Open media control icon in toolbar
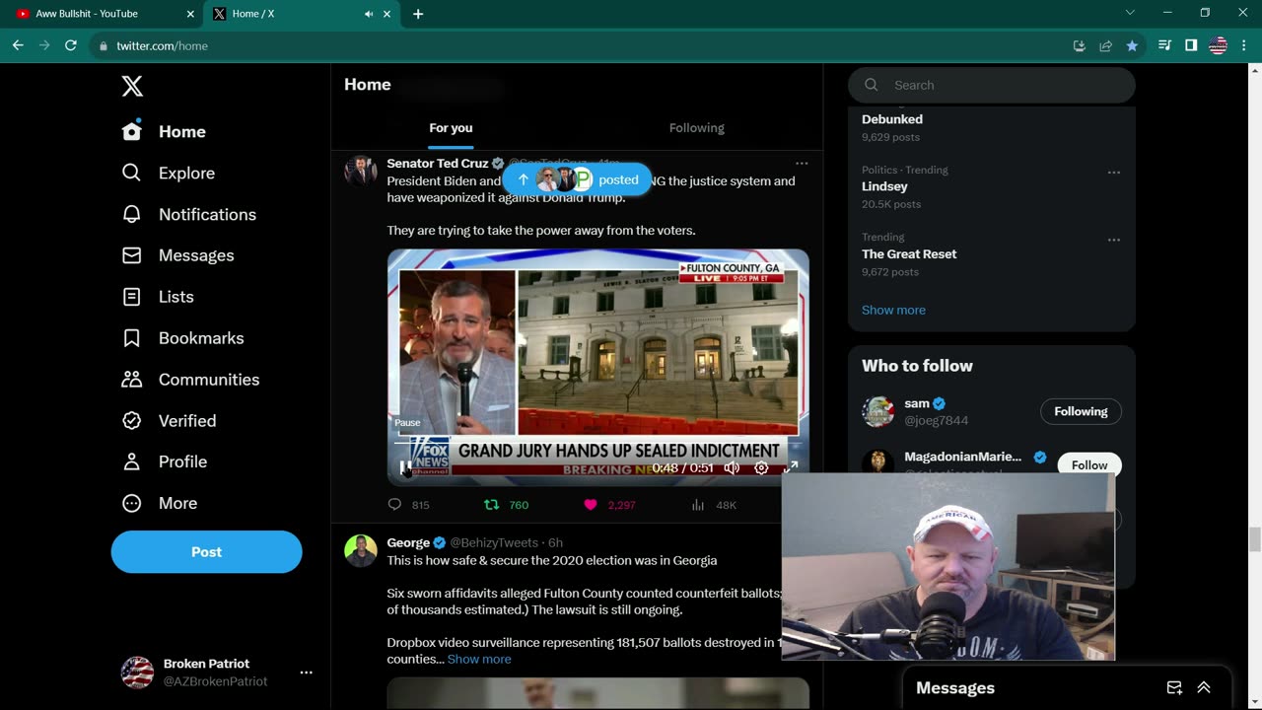The width and height of the screenshot is (1262, 710). (1164, 45)
